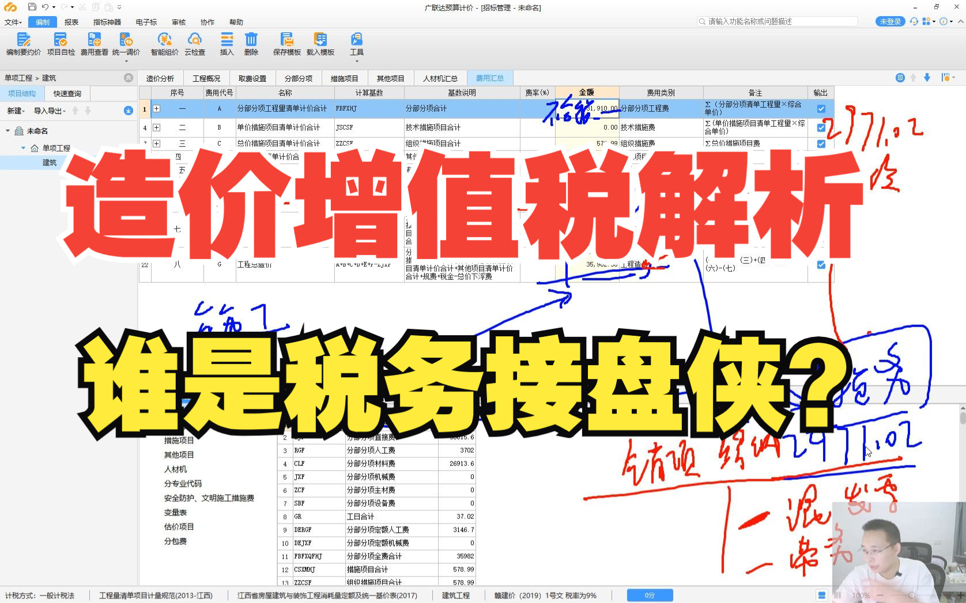Open the 导入导出 dropdown

50,111
